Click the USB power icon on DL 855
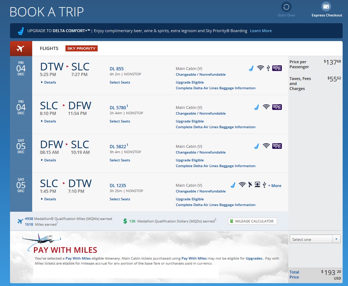The width and height of the screenshot is (348, 286). tap(268, 68)
